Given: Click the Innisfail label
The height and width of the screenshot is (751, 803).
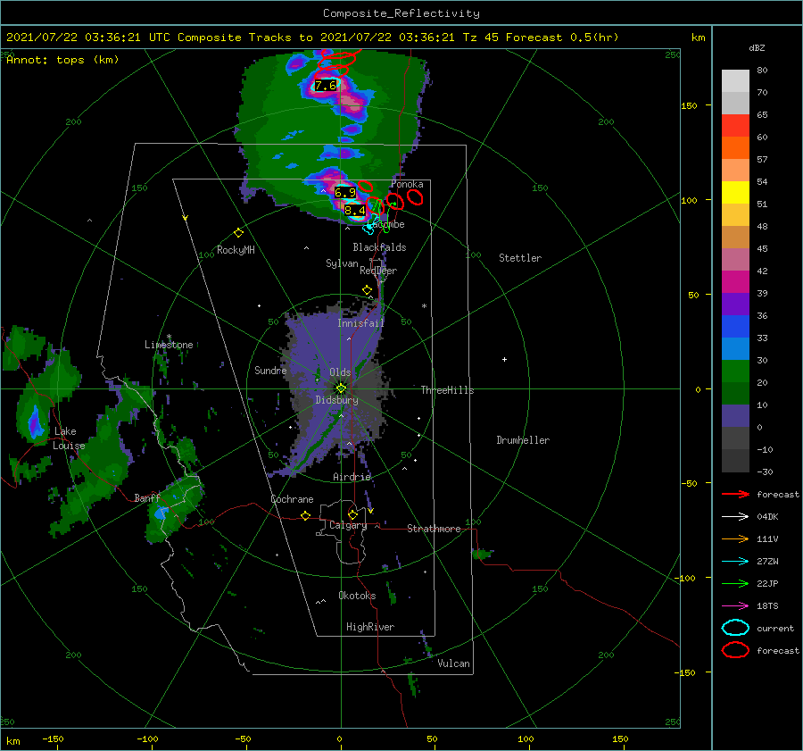Looking at the screenshot, I should (360, 323).
